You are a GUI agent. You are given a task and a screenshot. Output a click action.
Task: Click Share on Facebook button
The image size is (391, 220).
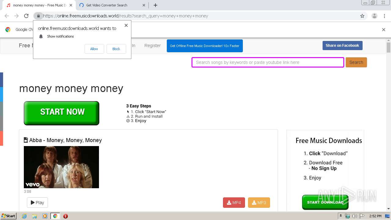(x=342, y=46)
